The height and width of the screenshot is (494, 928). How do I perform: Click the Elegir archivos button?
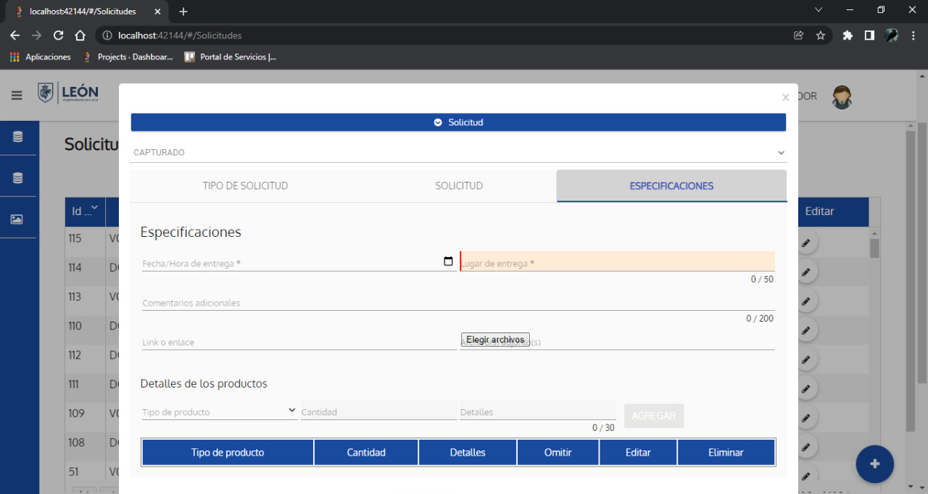[495, 340]
